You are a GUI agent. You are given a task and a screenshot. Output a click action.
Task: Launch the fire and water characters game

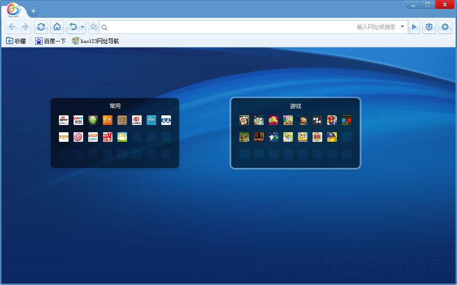346,120
